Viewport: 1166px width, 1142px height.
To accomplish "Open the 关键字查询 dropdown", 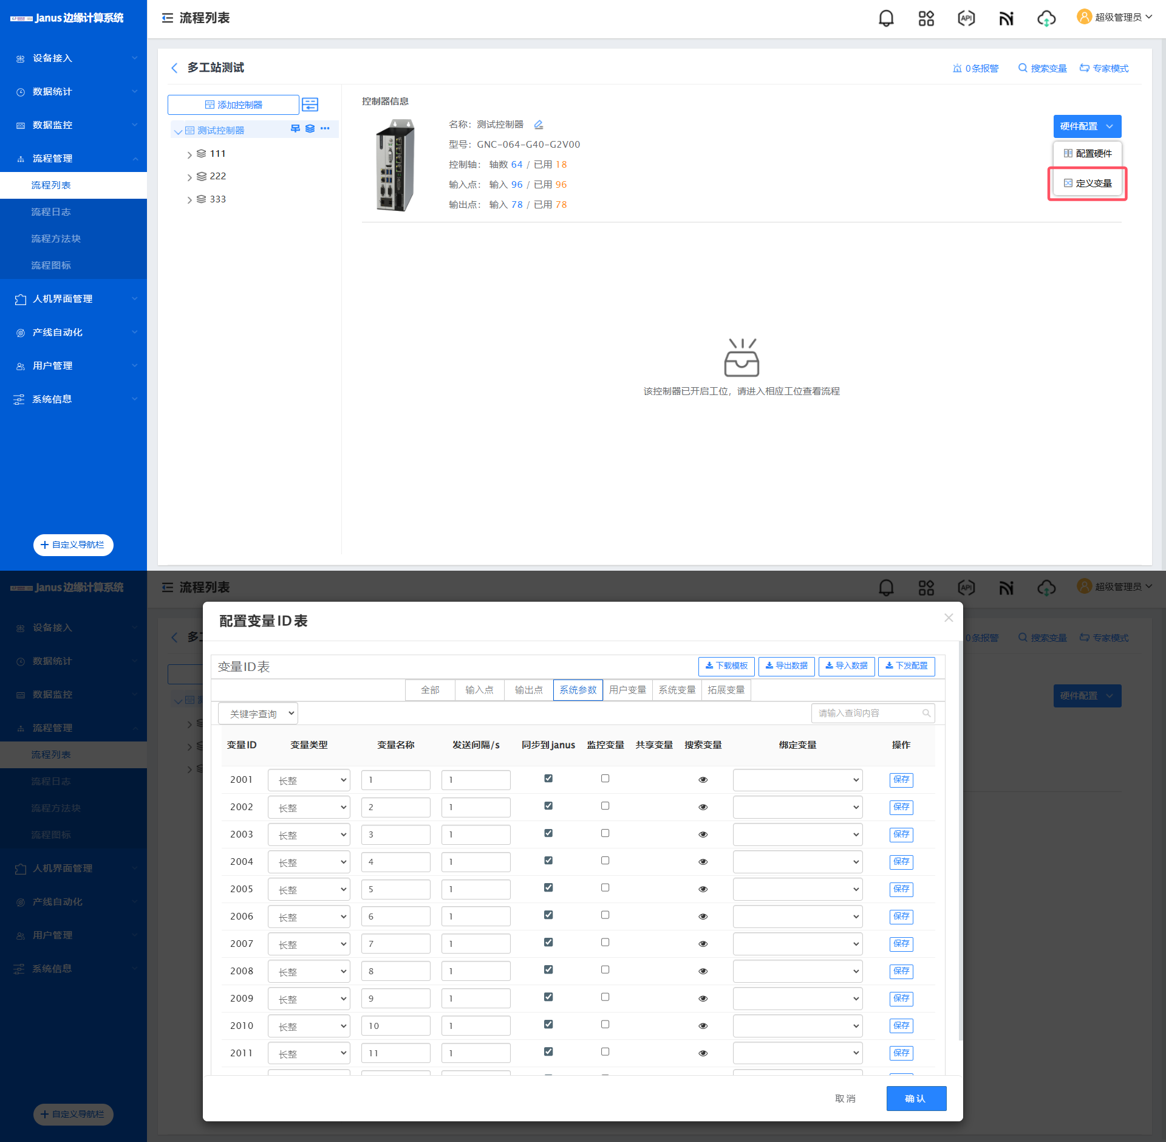I will (258, 714).
